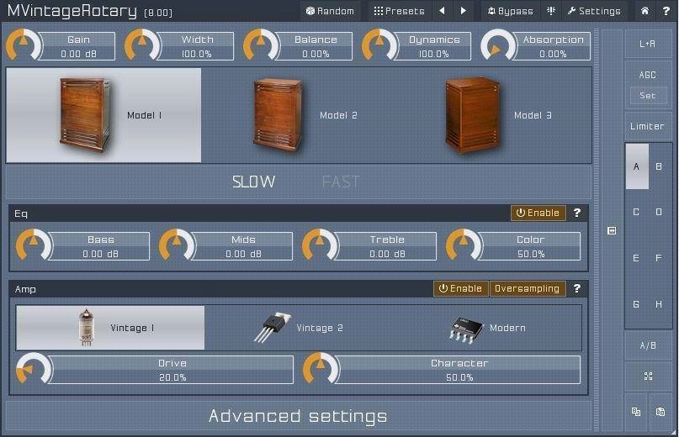Toggle Amp Oversampling
Screen dimensions: 679x437
coord(527,288)
